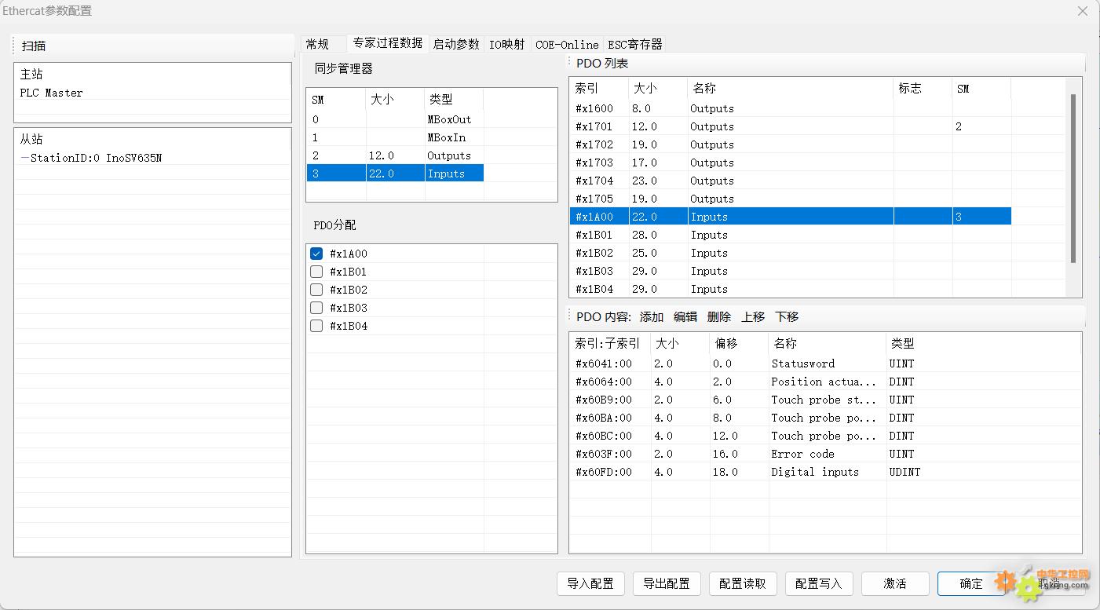The width and height of the screenshot is (1100, 610).
Task: Click the 索引 column header in PDO list
Action: click(599, 89)
